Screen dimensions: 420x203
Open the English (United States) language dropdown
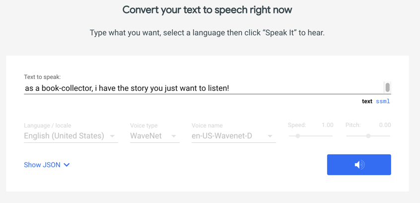(x=64, y=136)
